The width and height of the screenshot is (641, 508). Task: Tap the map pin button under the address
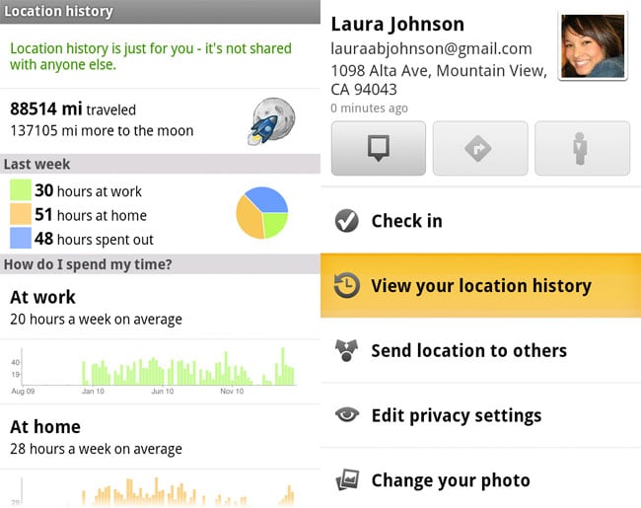click(378, 148)
